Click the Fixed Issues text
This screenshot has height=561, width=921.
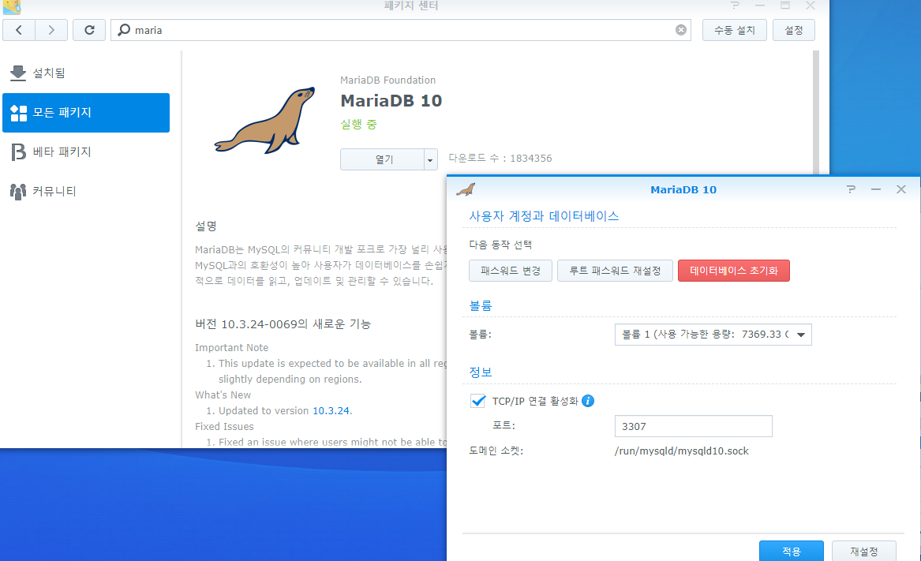pyautogui.click(x=224, y=427)
